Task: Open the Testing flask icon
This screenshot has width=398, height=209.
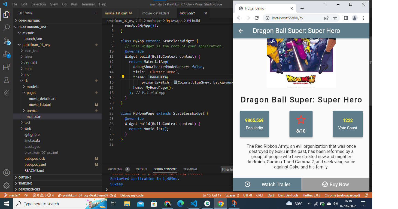Action: pyautogui.click(x=7, y=80)
